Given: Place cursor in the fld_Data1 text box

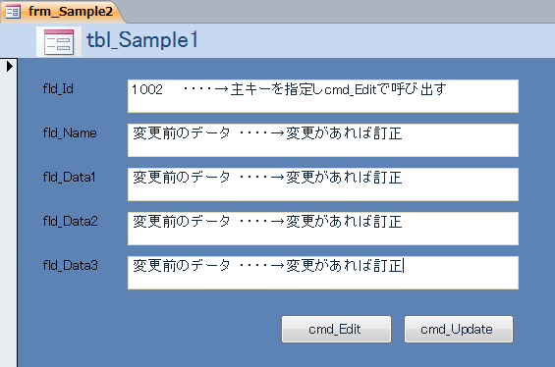Looking at the screenshot, I should [323, 184].
